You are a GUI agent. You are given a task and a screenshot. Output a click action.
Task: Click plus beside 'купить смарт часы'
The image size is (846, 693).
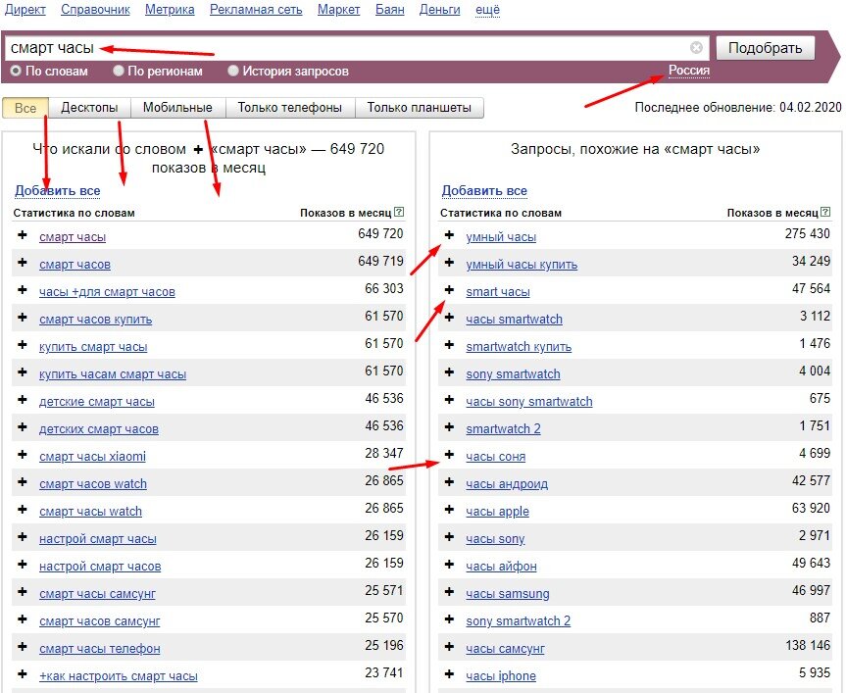pos(23,345)
